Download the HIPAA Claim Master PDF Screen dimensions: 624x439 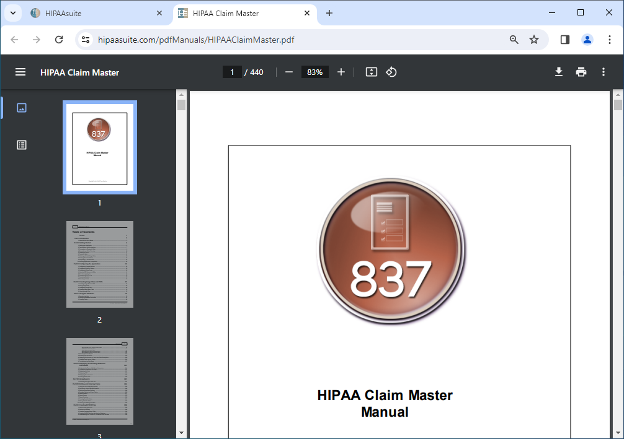[x=559, y=72]
